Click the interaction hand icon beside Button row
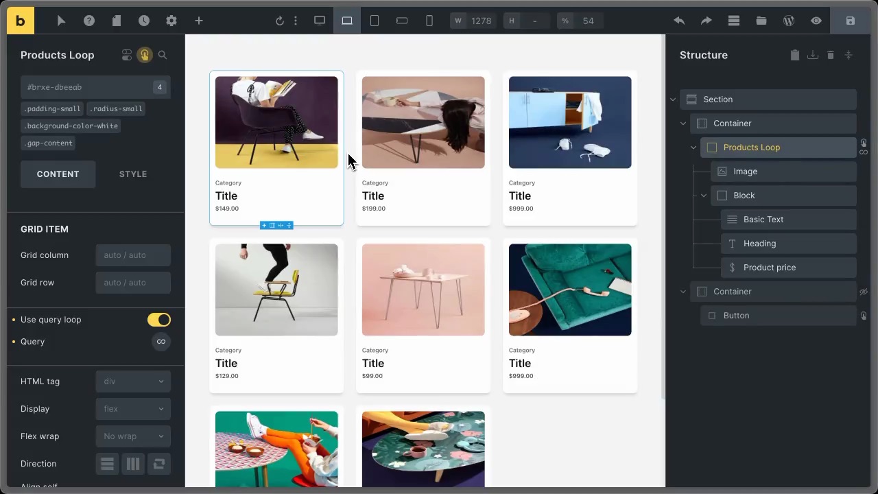This screenshot has height=494, width=878. 864,316
